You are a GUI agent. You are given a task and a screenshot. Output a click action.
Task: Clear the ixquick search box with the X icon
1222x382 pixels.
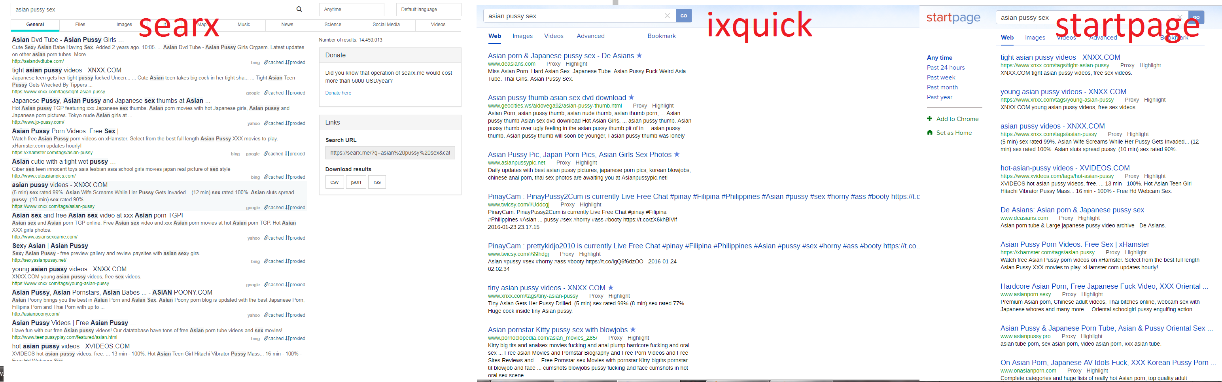(667, 16)
